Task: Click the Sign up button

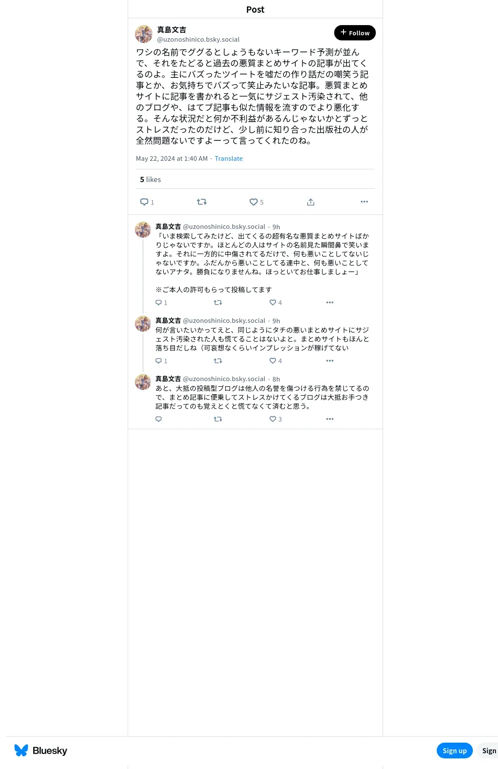Action: (455, 751)
